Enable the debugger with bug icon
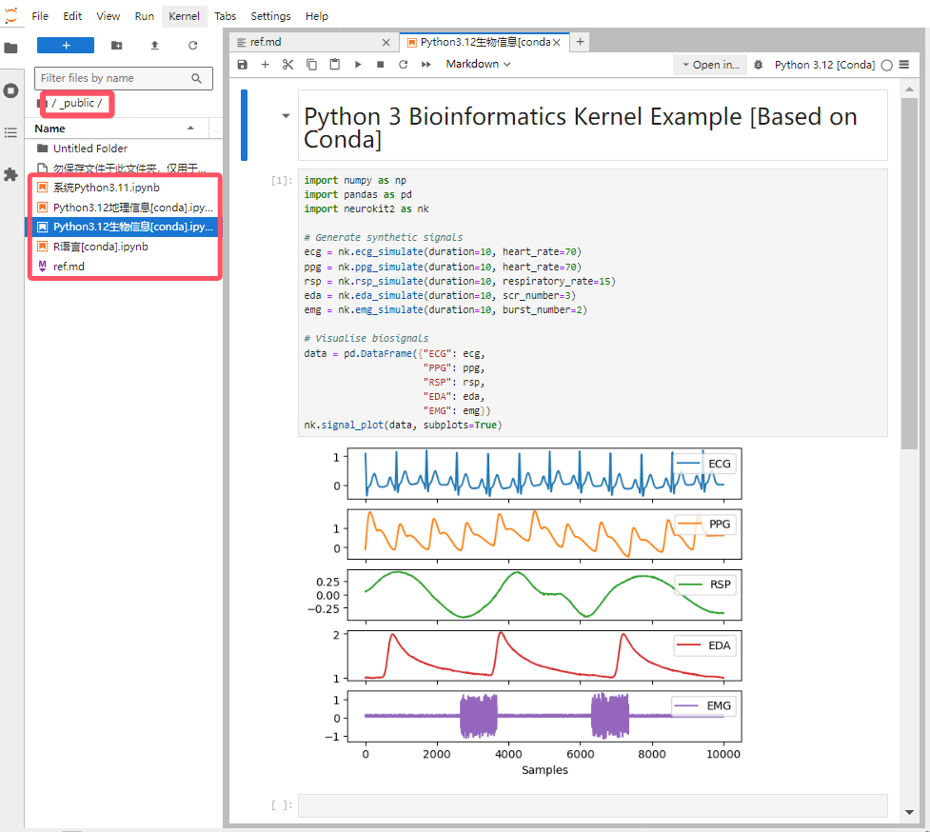Screen dimensions: 930x832 pos(758,65)
